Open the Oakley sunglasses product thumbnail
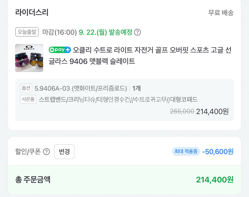Viewport: 249px width, 197px height. point(29,58)
